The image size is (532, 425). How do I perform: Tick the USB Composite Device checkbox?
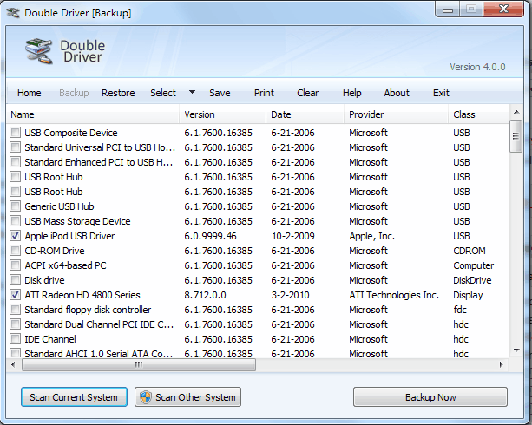pos(16,133)
